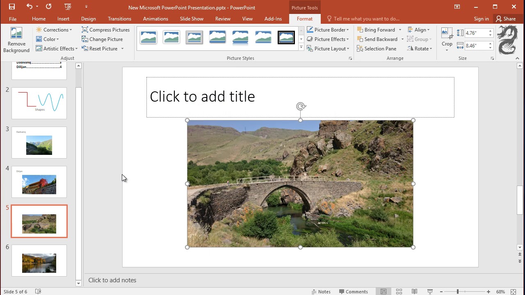Viewport: 525px width, 295px height.
Task: Switch to the Insert tab
Action: (63, 19)
